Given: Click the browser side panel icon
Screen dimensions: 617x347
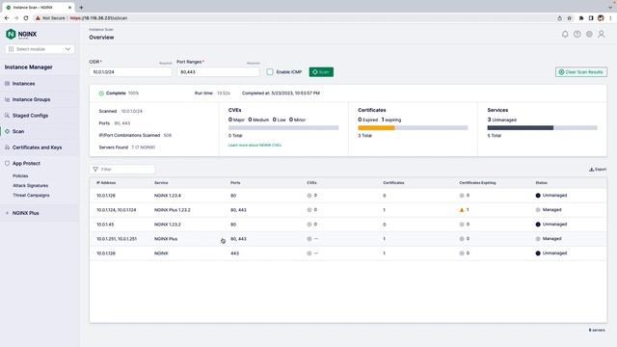Looking at the screenshot, I should [591, 18].
